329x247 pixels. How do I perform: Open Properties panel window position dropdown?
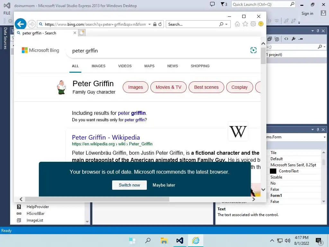pyautogui.click(x=313, y=130)
